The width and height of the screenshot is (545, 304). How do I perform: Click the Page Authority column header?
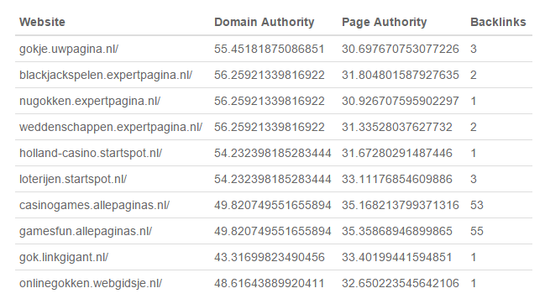[x=384, y=22]
